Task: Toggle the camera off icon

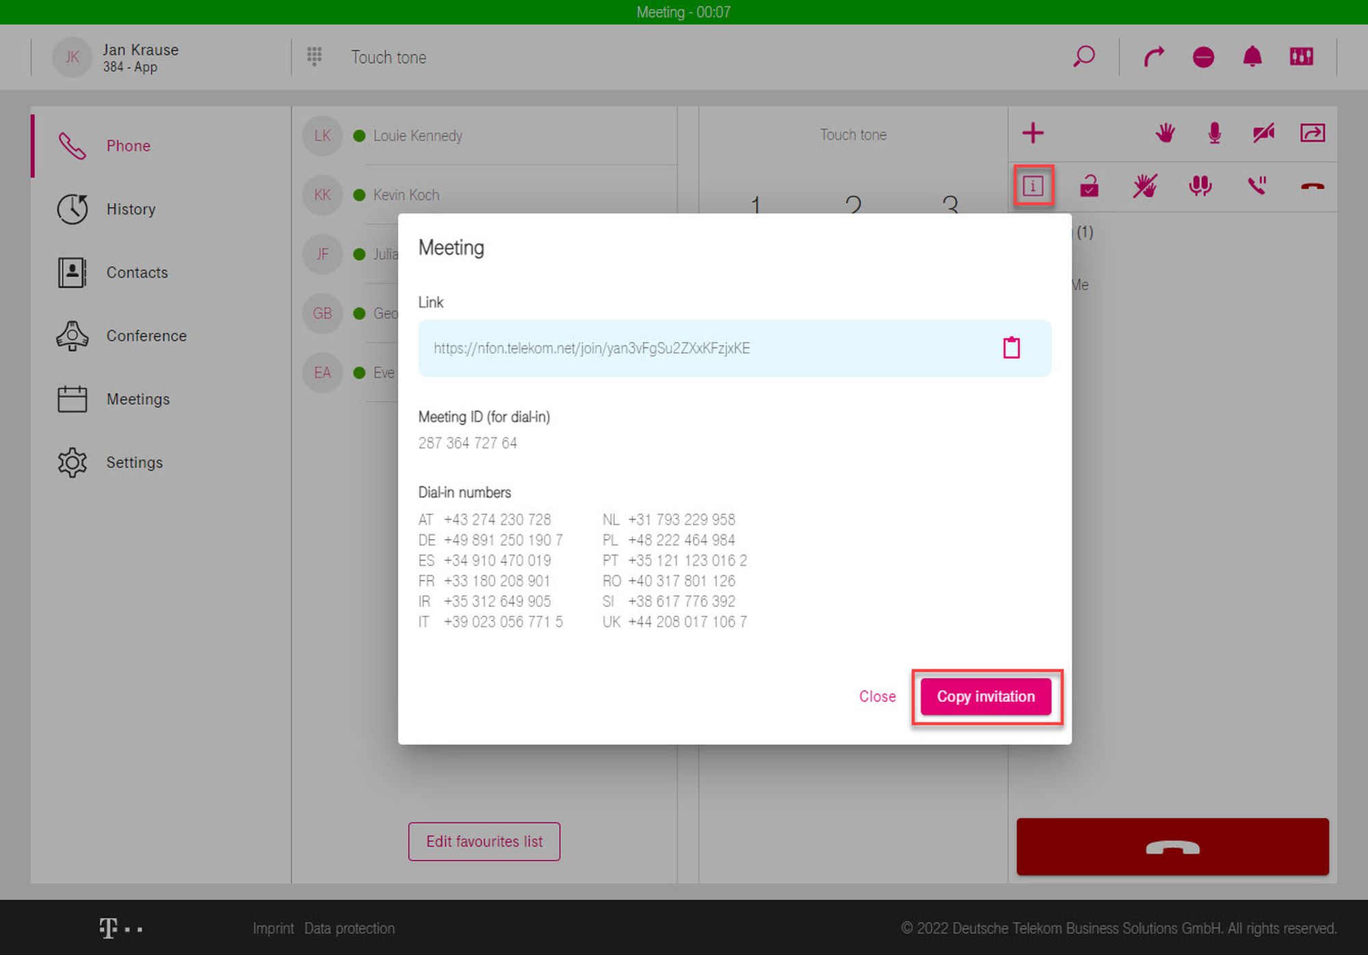Action: (x=1263, y=133)
